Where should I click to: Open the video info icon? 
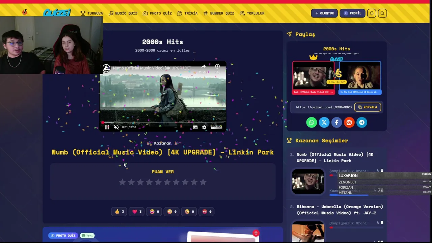(217, 67)
